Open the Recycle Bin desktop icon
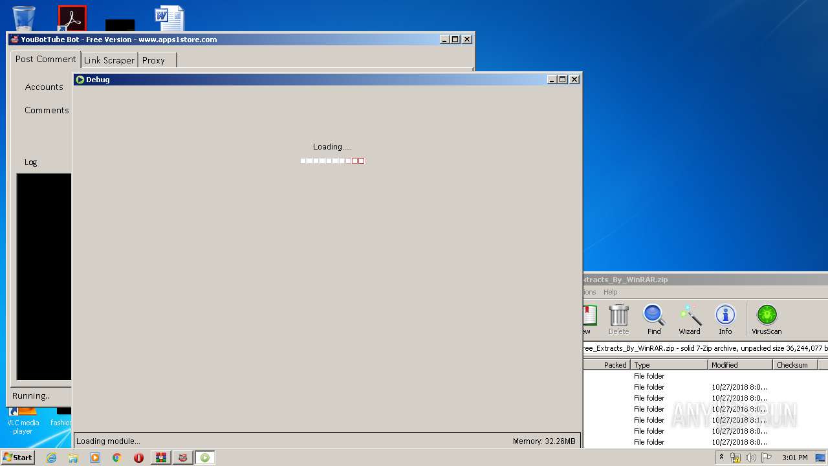Viewport: 828px width, 466px height. (x=24, y=17)
